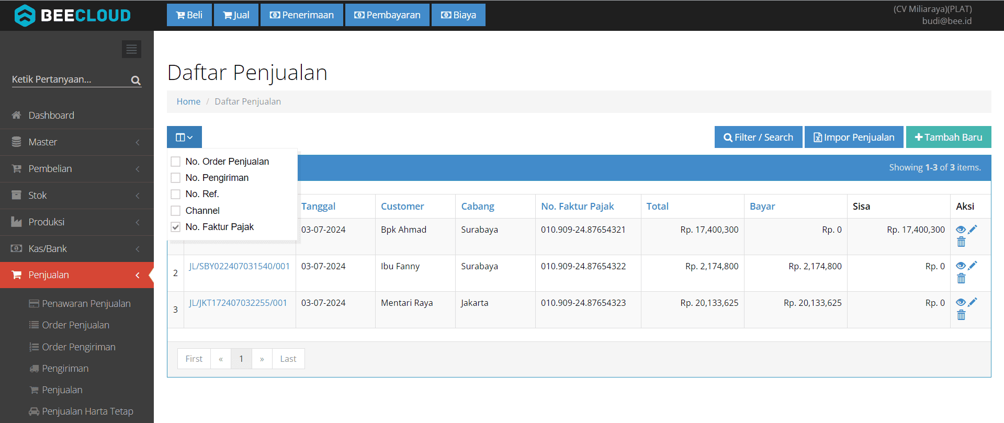Delete the Bpk Ahmad sale with the trash icon
Image resolution: width=1004 pixels, height=423 pixels.
[961, 242]
